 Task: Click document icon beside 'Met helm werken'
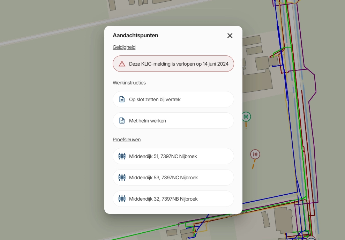(122, 121)
